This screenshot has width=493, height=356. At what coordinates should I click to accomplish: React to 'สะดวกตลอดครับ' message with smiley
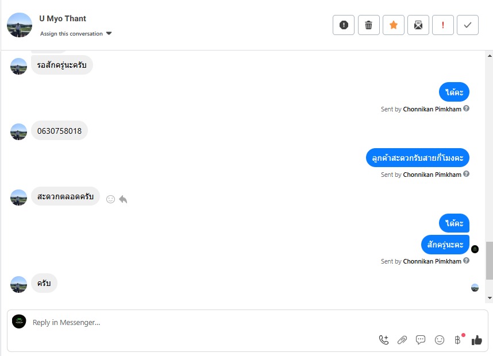pos(111,199)
